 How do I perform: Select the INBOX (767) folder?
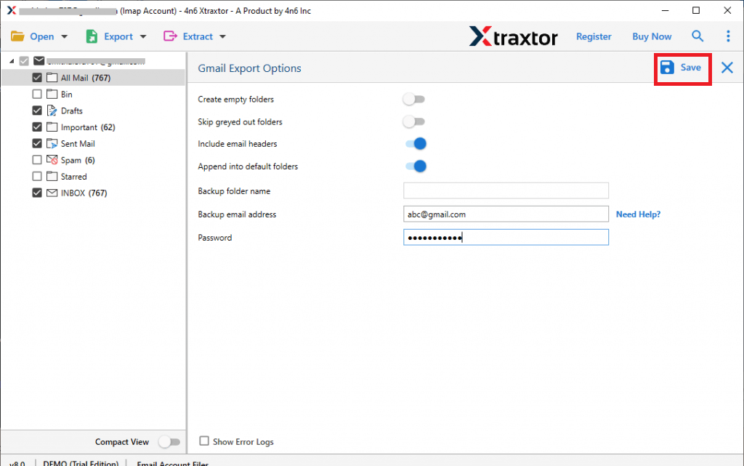[x=84, y=193]
